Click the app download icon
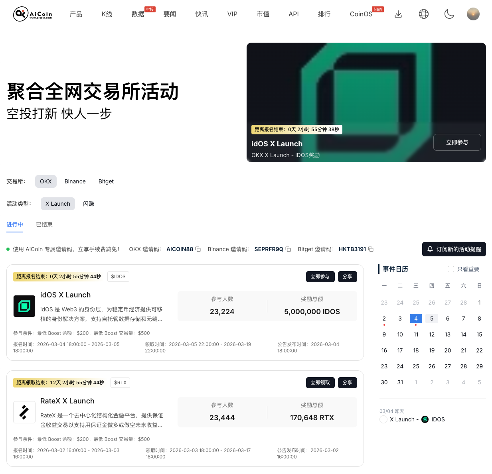Image resolution: width=492 pixels, height=474 pixels. pos(398,14)
